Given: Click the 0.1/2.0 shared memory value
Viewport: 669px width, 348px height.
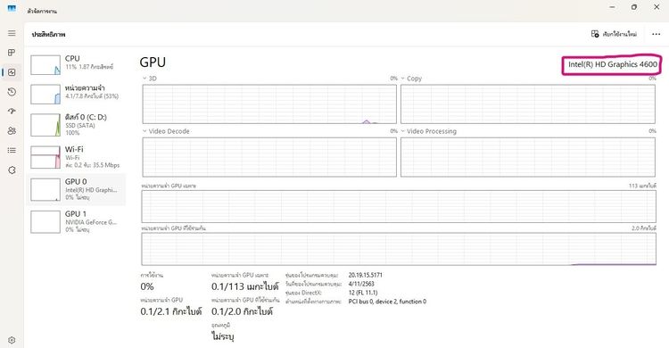Looking at the screenshot, I should pos(242,311).
